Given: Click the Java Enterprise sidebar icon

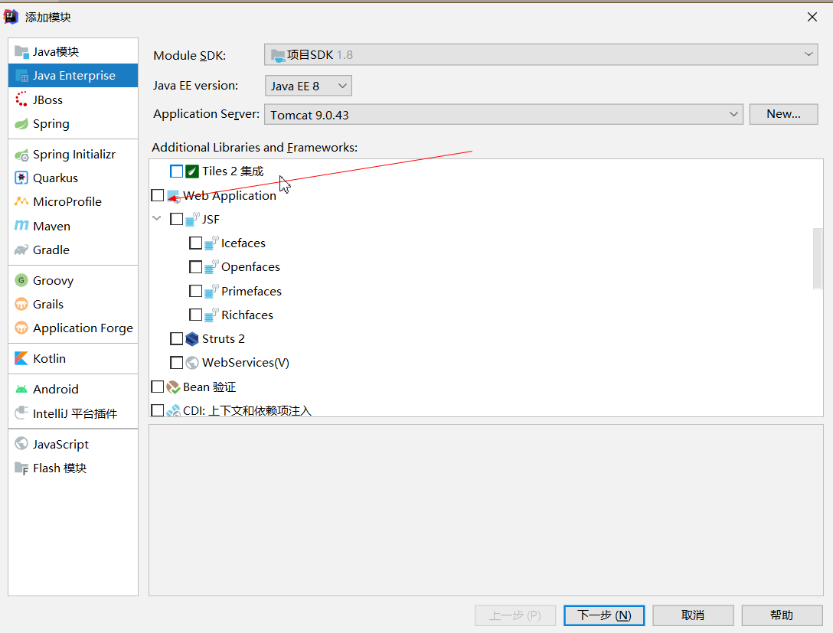Looking at the screenshot, I should click(21, 76).
